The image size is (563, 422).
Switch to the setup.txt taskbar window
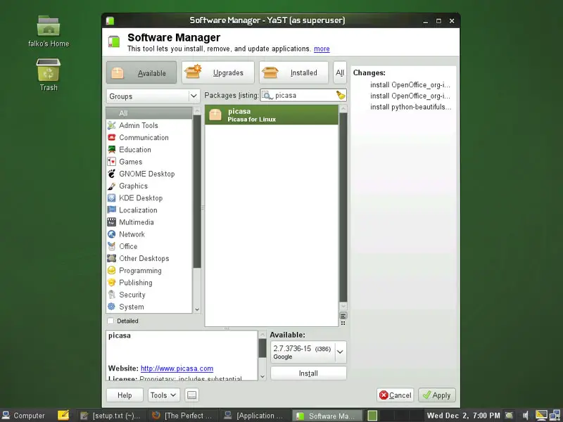point(110,416)
